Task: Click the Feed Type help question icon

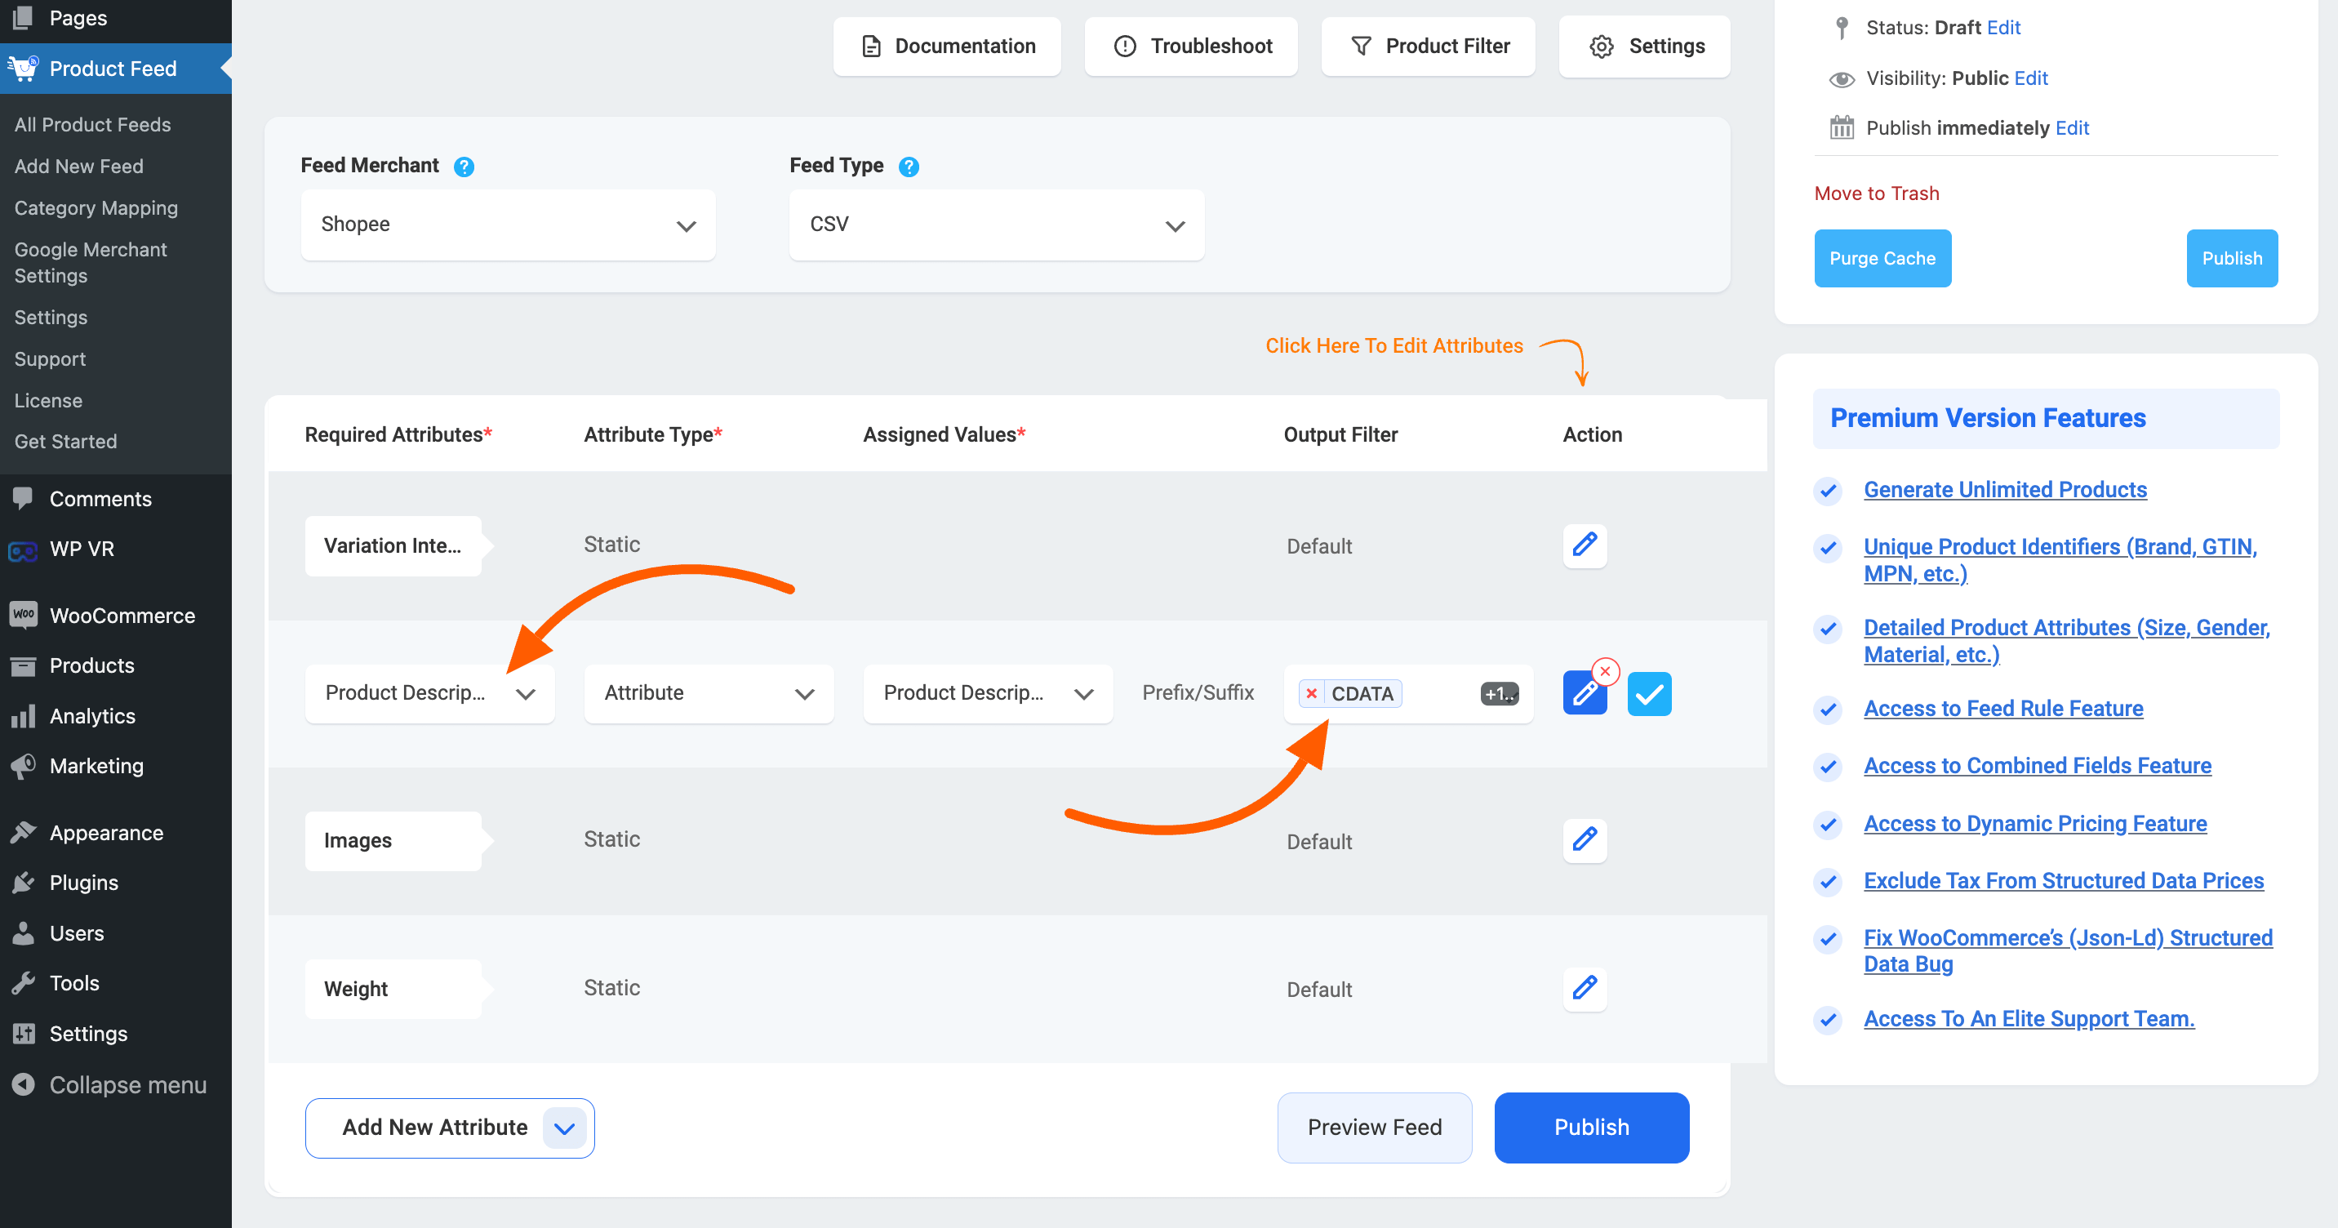Action: click(909, 167)
